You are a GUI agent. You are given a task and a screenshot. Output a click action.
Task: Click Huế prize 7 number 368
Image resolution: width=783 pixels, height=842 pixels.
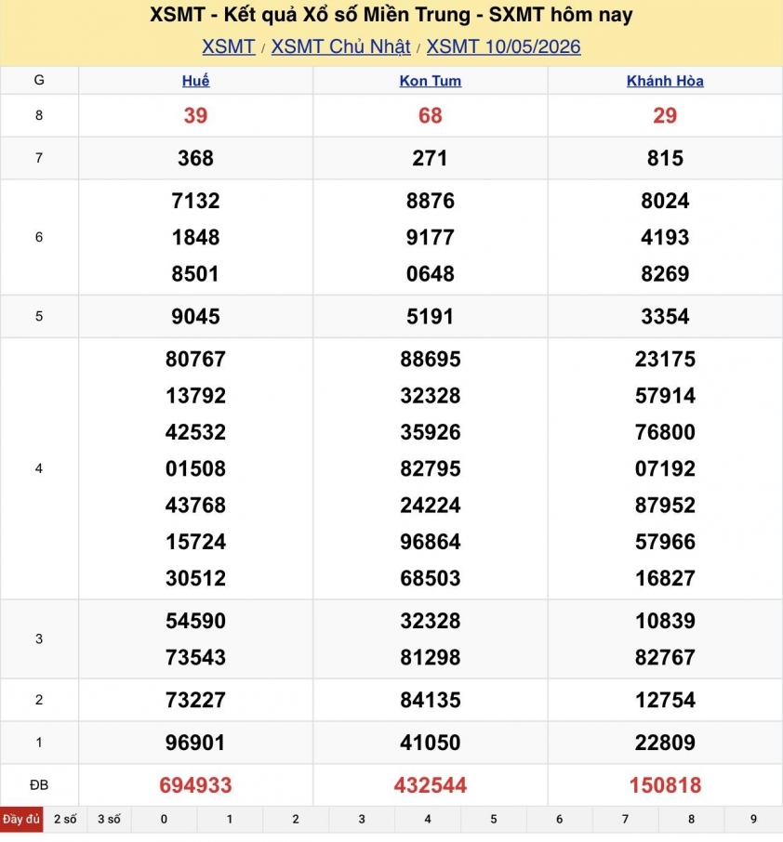point(195,158)
